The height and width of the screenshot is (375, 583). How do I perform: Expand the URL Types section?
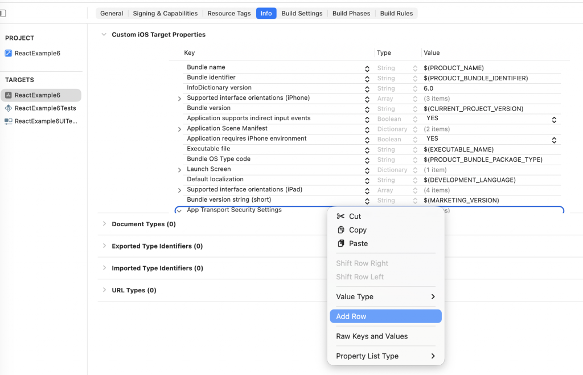point(104,290)
